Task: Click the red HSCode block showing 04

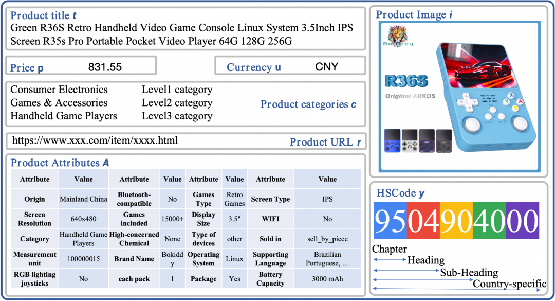Action: click(x=423, y=221)
